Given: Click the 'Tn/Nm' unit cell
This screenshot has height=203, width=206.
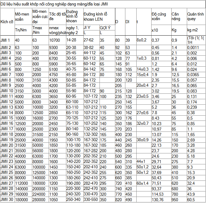Looking at the screenshot, I should coord(21,30).
